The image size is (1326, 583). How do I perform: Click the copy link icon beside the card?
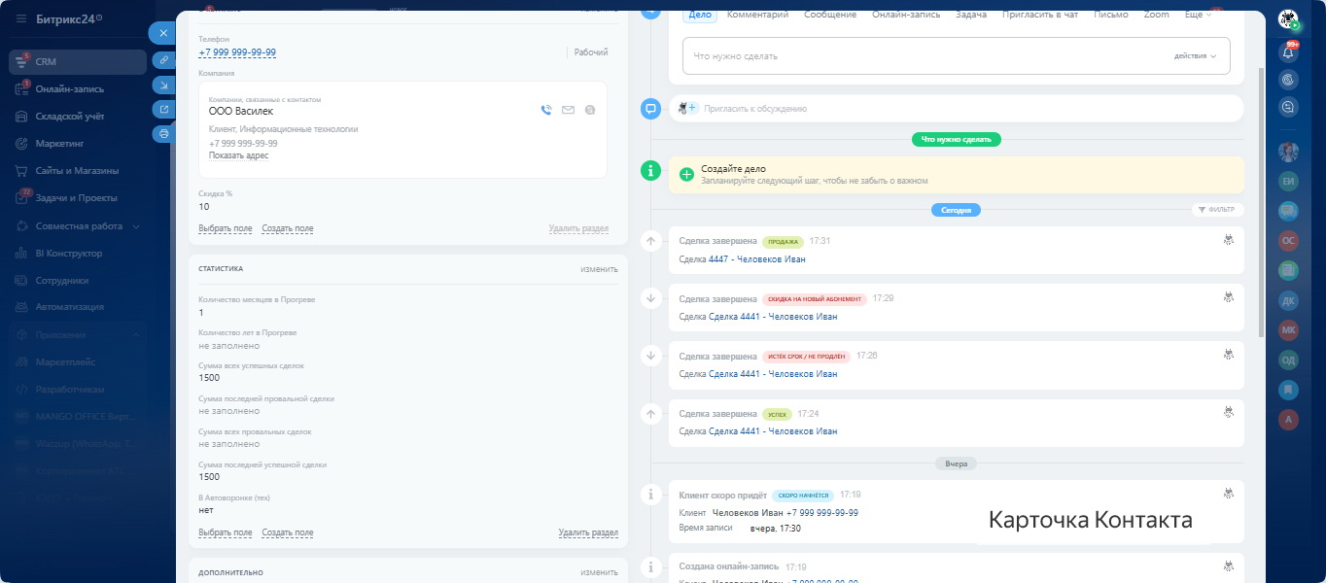pos(163,60)
